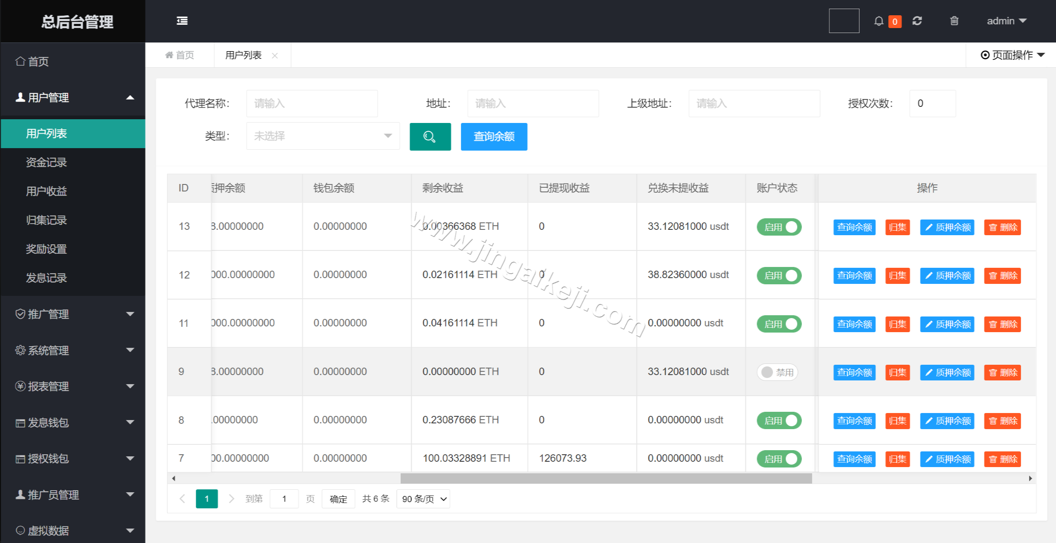This screenshot has width=1056, height=543.
Task: Expand the 系统管理 sidebar section
Action: tap(48, 350)
